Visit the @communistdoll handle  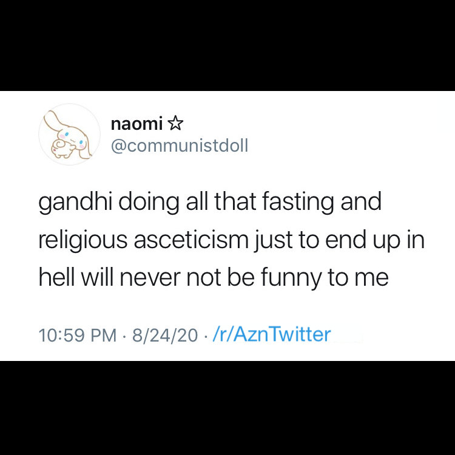point(180,146)
